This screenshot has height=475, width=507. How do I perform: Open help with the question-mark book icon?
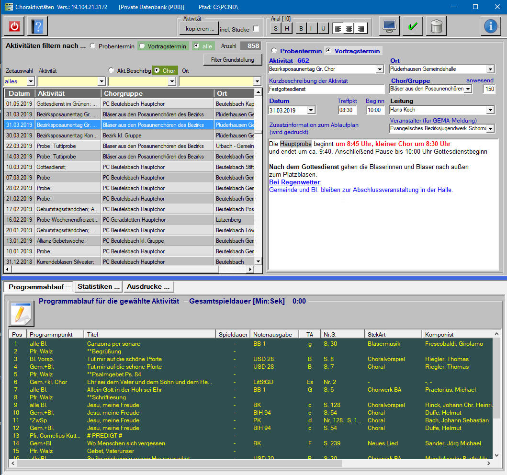[x=37, y=26]
